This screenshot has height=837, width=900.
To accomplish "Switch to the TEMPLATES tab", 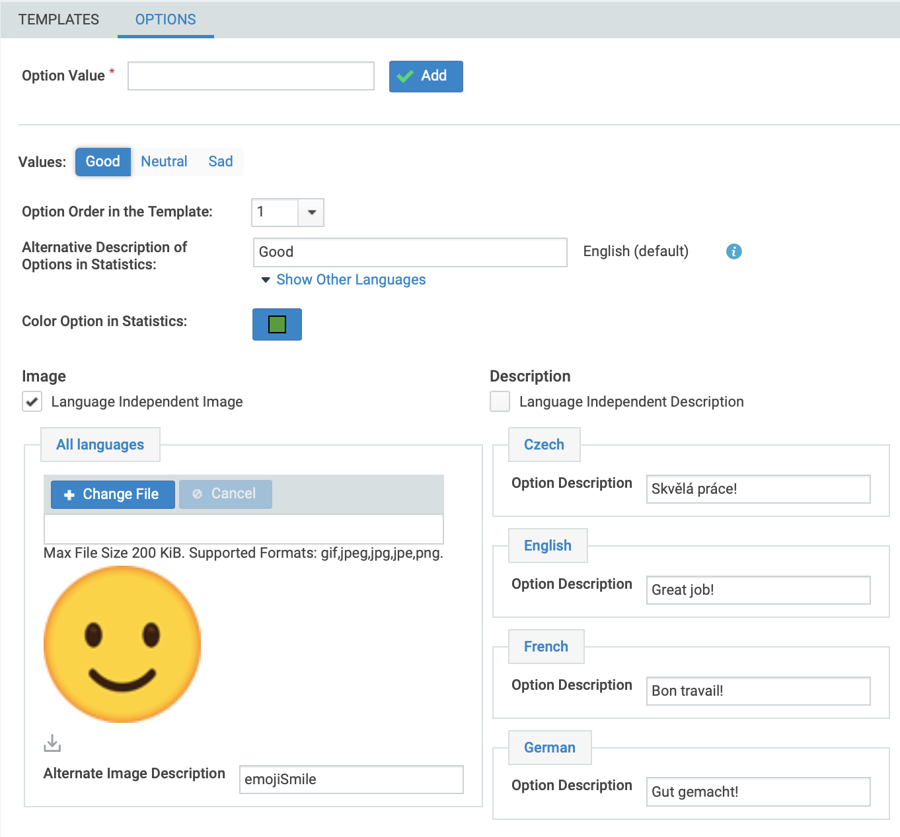I will coord(59,20).
